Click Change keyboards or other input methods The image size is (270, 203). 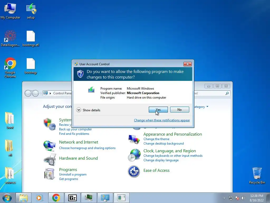click(173, 155)
